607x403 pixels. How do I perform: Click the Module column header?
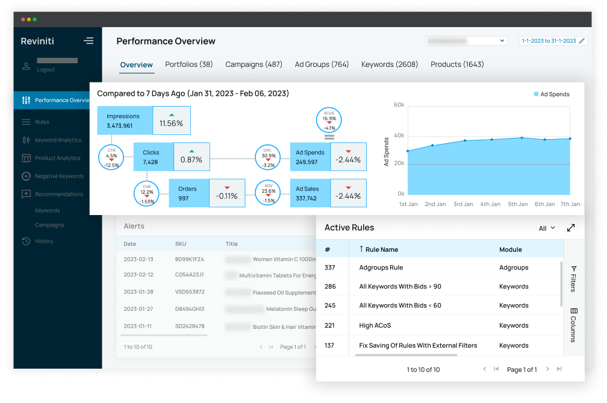click(x=510, y=250)
